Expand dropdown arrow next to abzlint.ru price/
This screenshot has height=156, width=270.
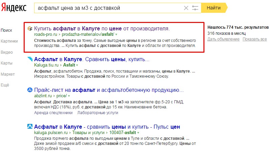pos(69,96)
